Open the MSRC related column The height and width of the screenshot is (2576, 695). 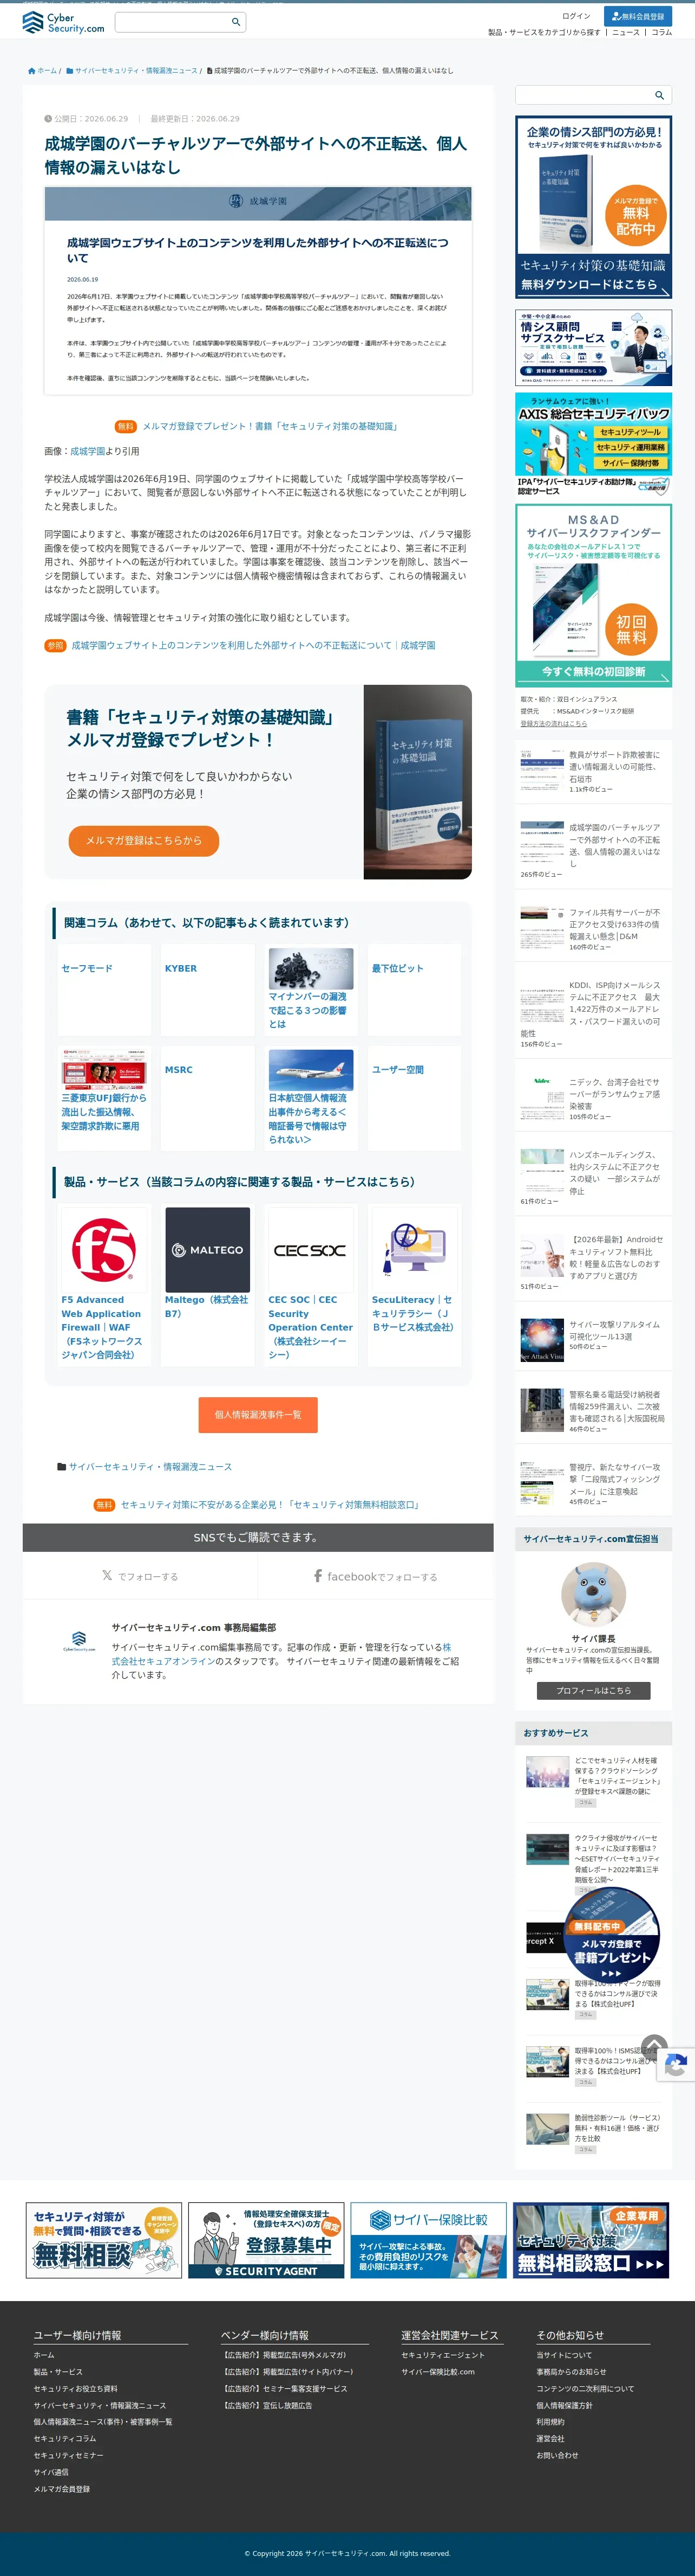pos(179,1069)
